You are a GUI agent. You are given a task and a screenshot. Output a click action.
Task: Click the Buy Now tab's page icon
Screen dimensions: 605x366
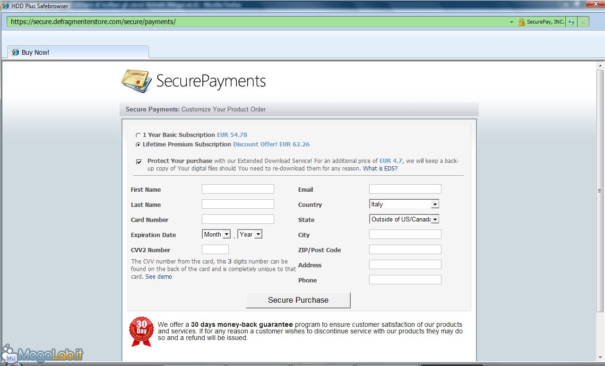pyautogui.click(x=16, y=52)
